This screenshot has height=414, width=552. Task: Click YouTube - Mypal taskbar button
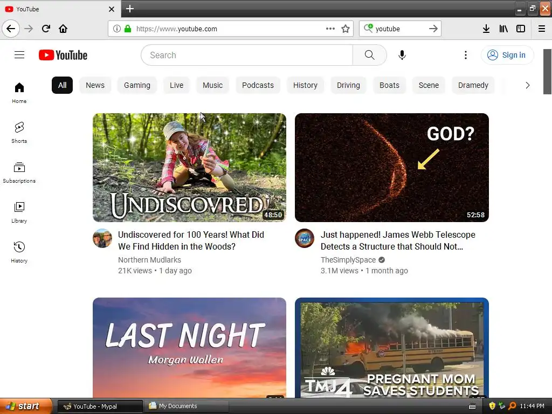pos(100,406)
